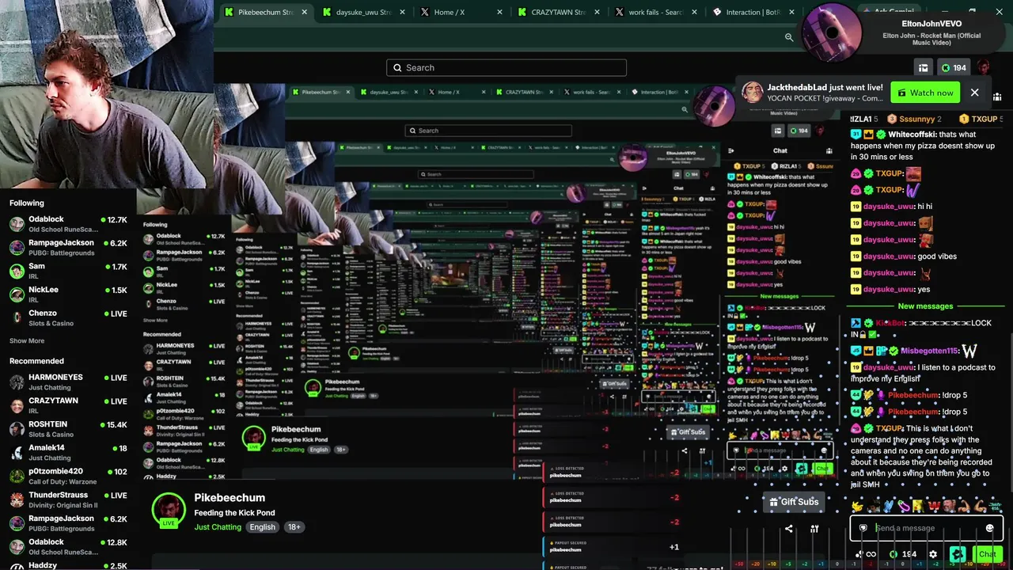Open CRAZYTAWN recommended channel

pyautogui.click(x=67, y=406)
